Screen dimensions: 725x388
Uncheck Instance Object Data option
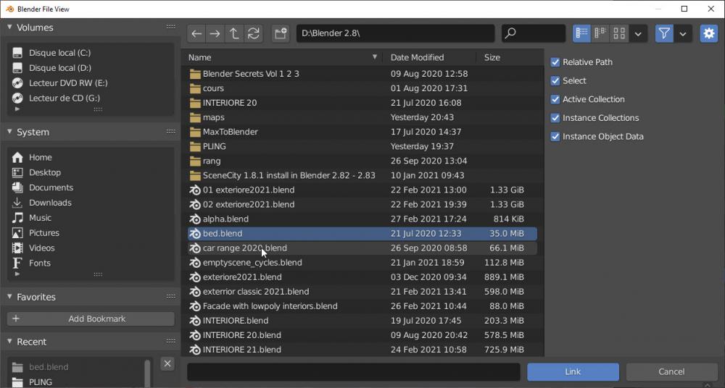pos(555,137)
